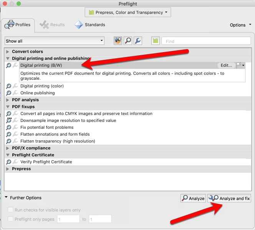Enable Preflight only pages checkbox
Viewport: 255px width, 230px height.
10,219
